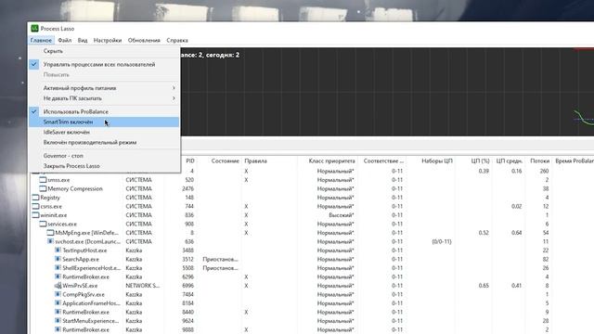The height and width of the screenshot is (334, 594).
Task: Open the Файл menu
Action: [65, 40]
